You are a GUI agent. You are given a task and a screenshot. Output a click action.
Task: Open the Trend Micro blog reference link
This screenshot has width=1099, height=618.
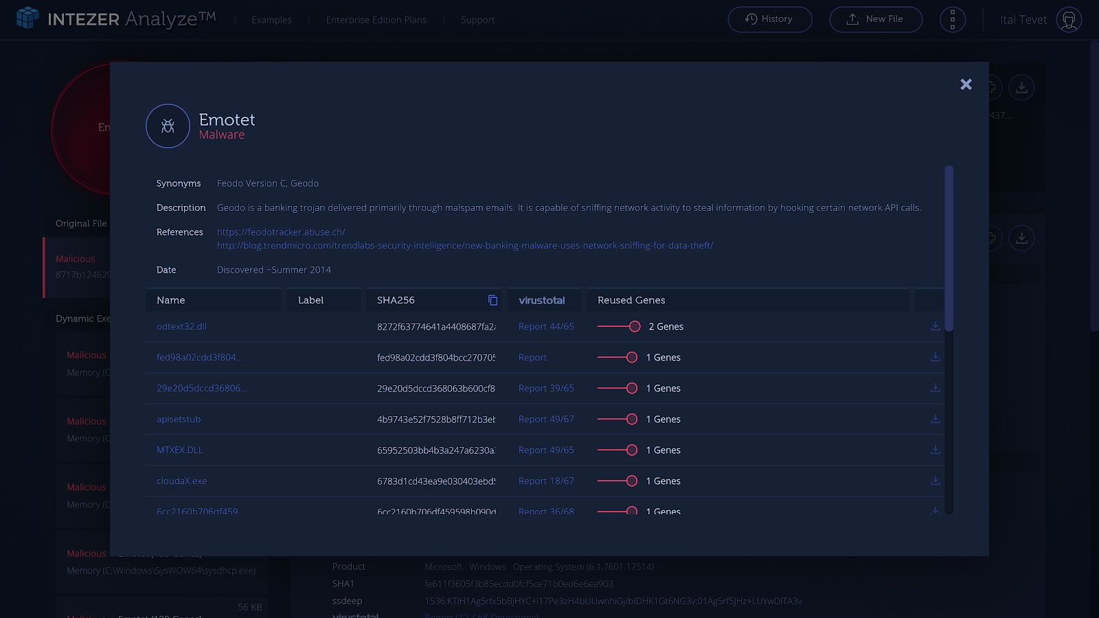point(465,245)
